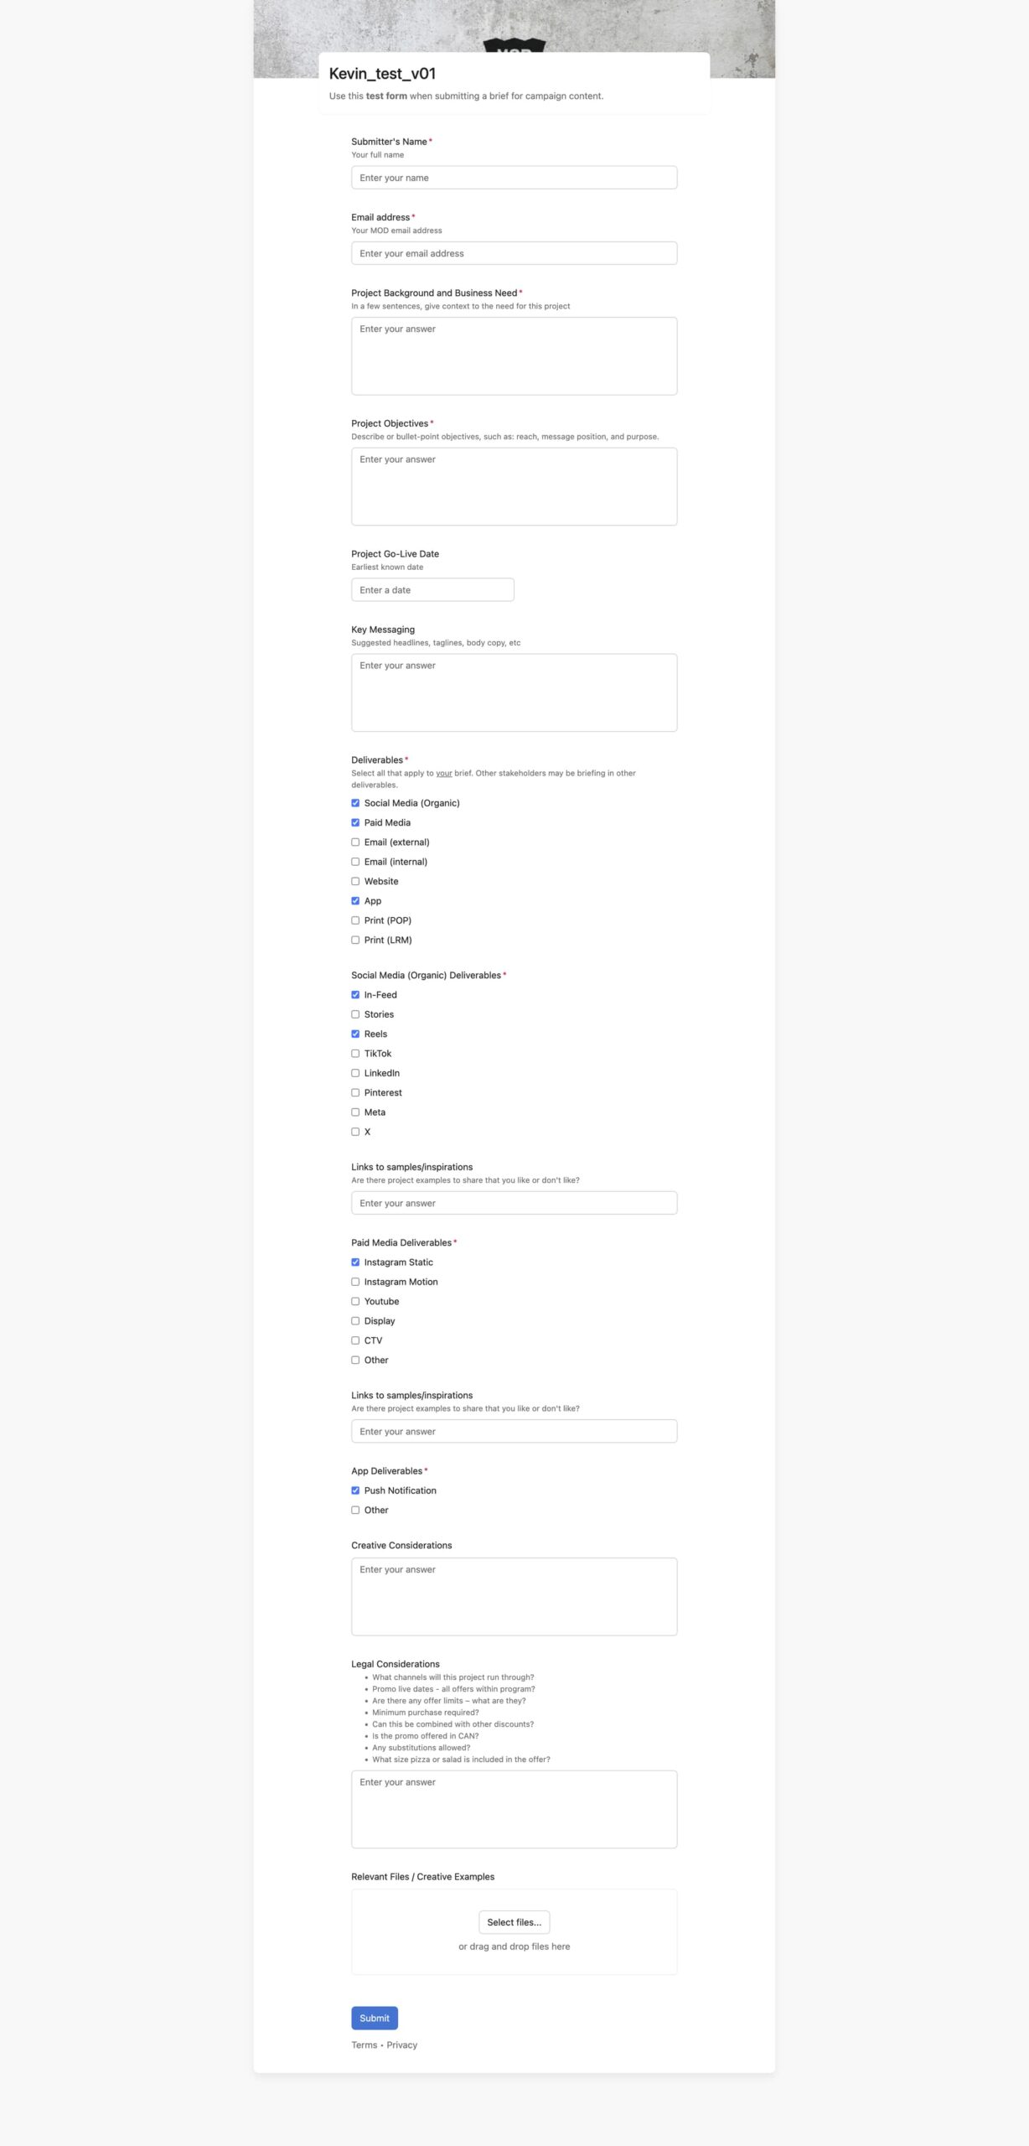
Task: Enable the Email (external) deliverable checkbox
Action: (x=355, y=842)
